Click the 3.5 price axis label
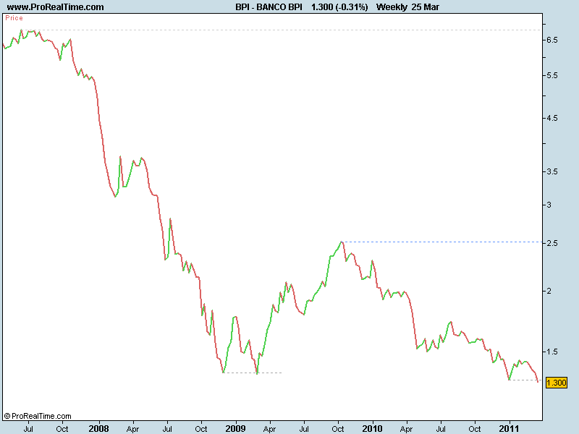The width and height of the screenshot is (579, 434). 552,171
